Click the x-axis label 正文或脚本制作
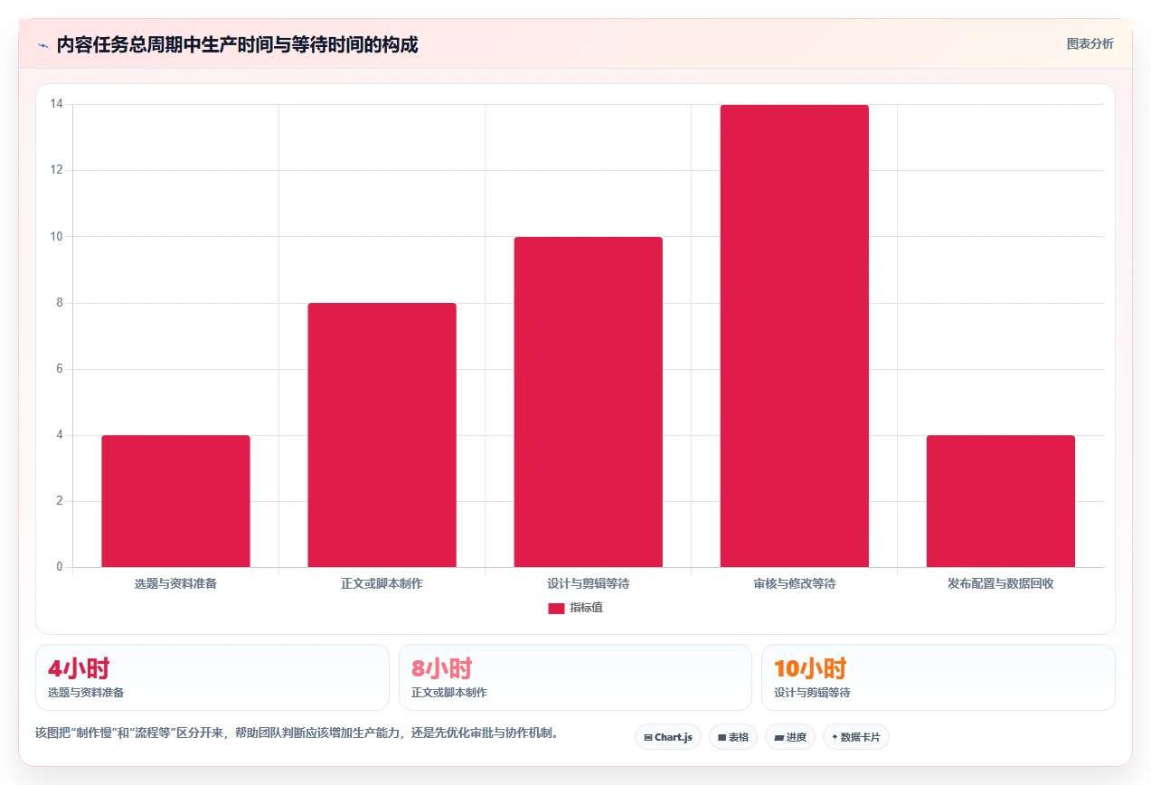 382,583
